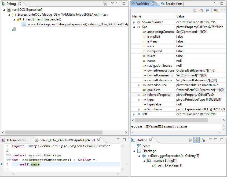Collapse oclDebuggerExpression() node in Outline
The width and height of the screenshot is (227, 177).
click(139, 156)
